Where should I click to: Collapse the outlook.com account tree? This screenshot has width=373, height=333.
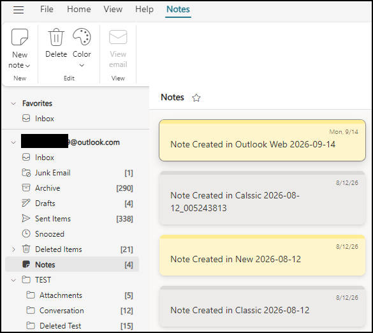pyautogui.click(x=13, y=143)
